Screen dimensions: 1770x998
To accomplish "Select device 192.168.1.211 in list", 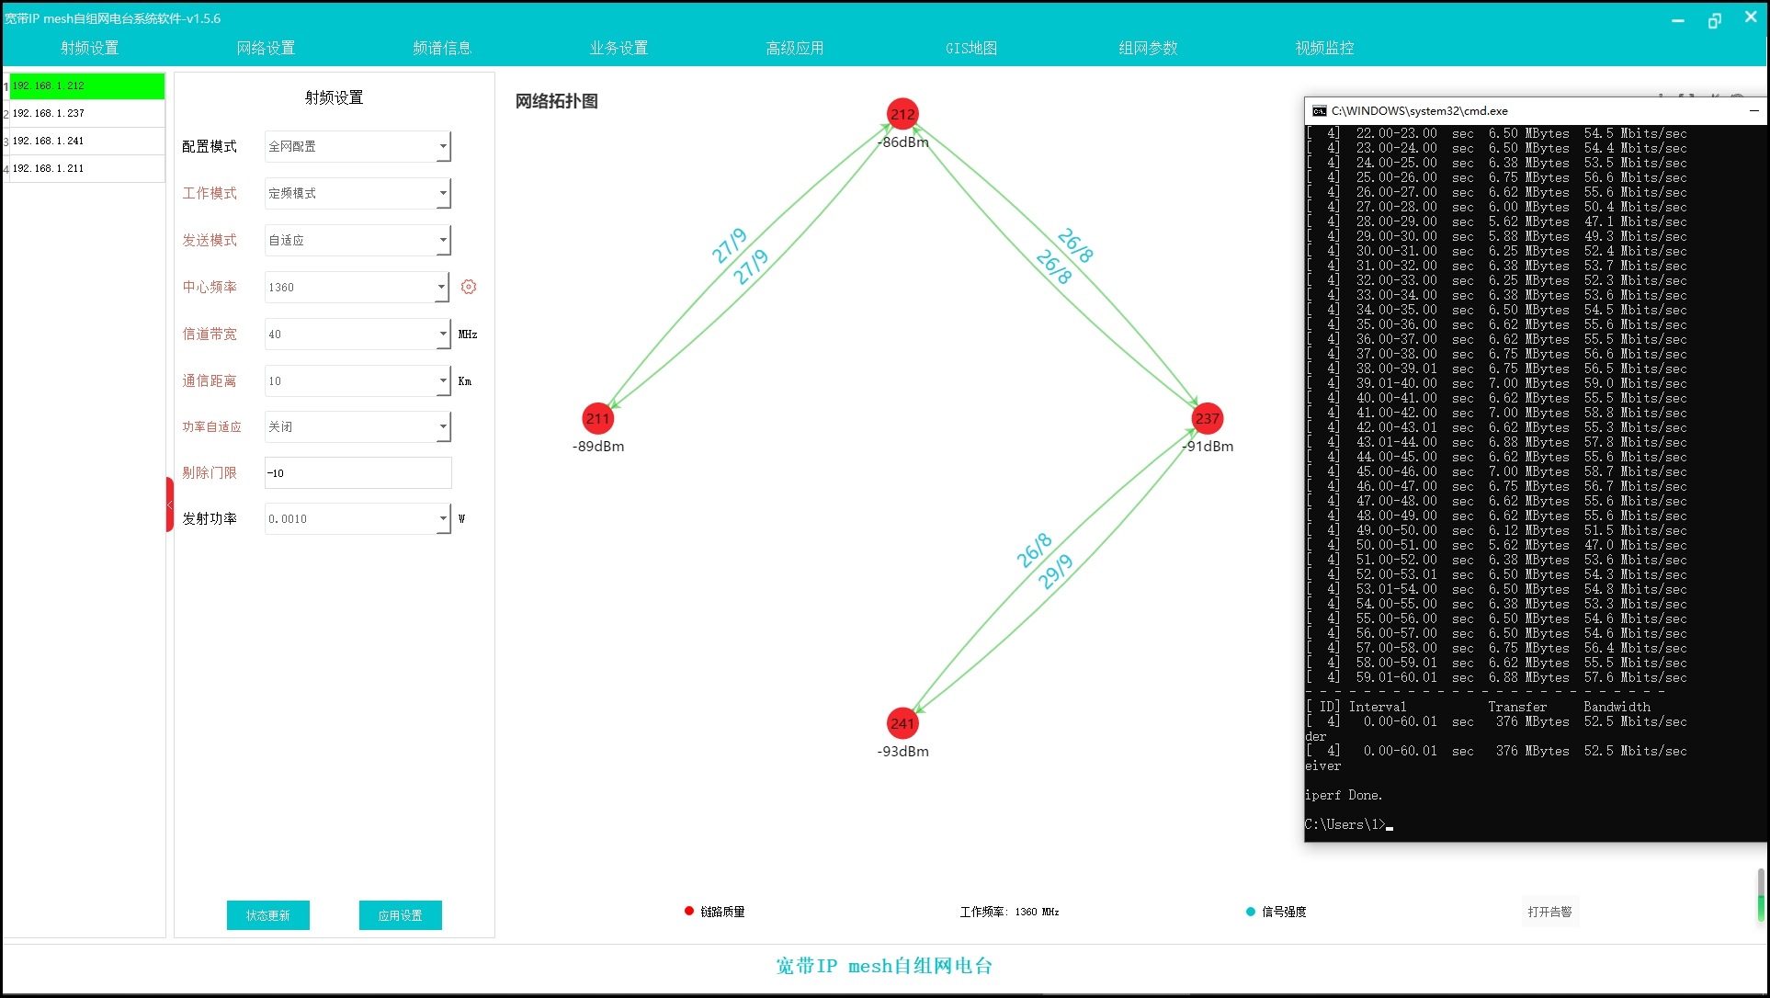I will (86, 168).
